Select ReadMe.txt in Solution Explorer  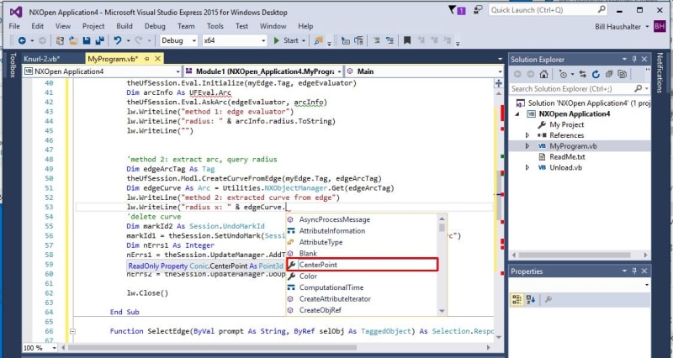(x=567, y=156)
